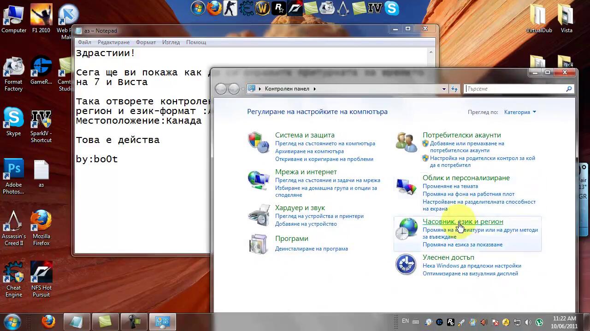The width and height of the screenshot is (590, 331).
Task: Open the System and Security shield icon
Action: [x=258, y=142]
